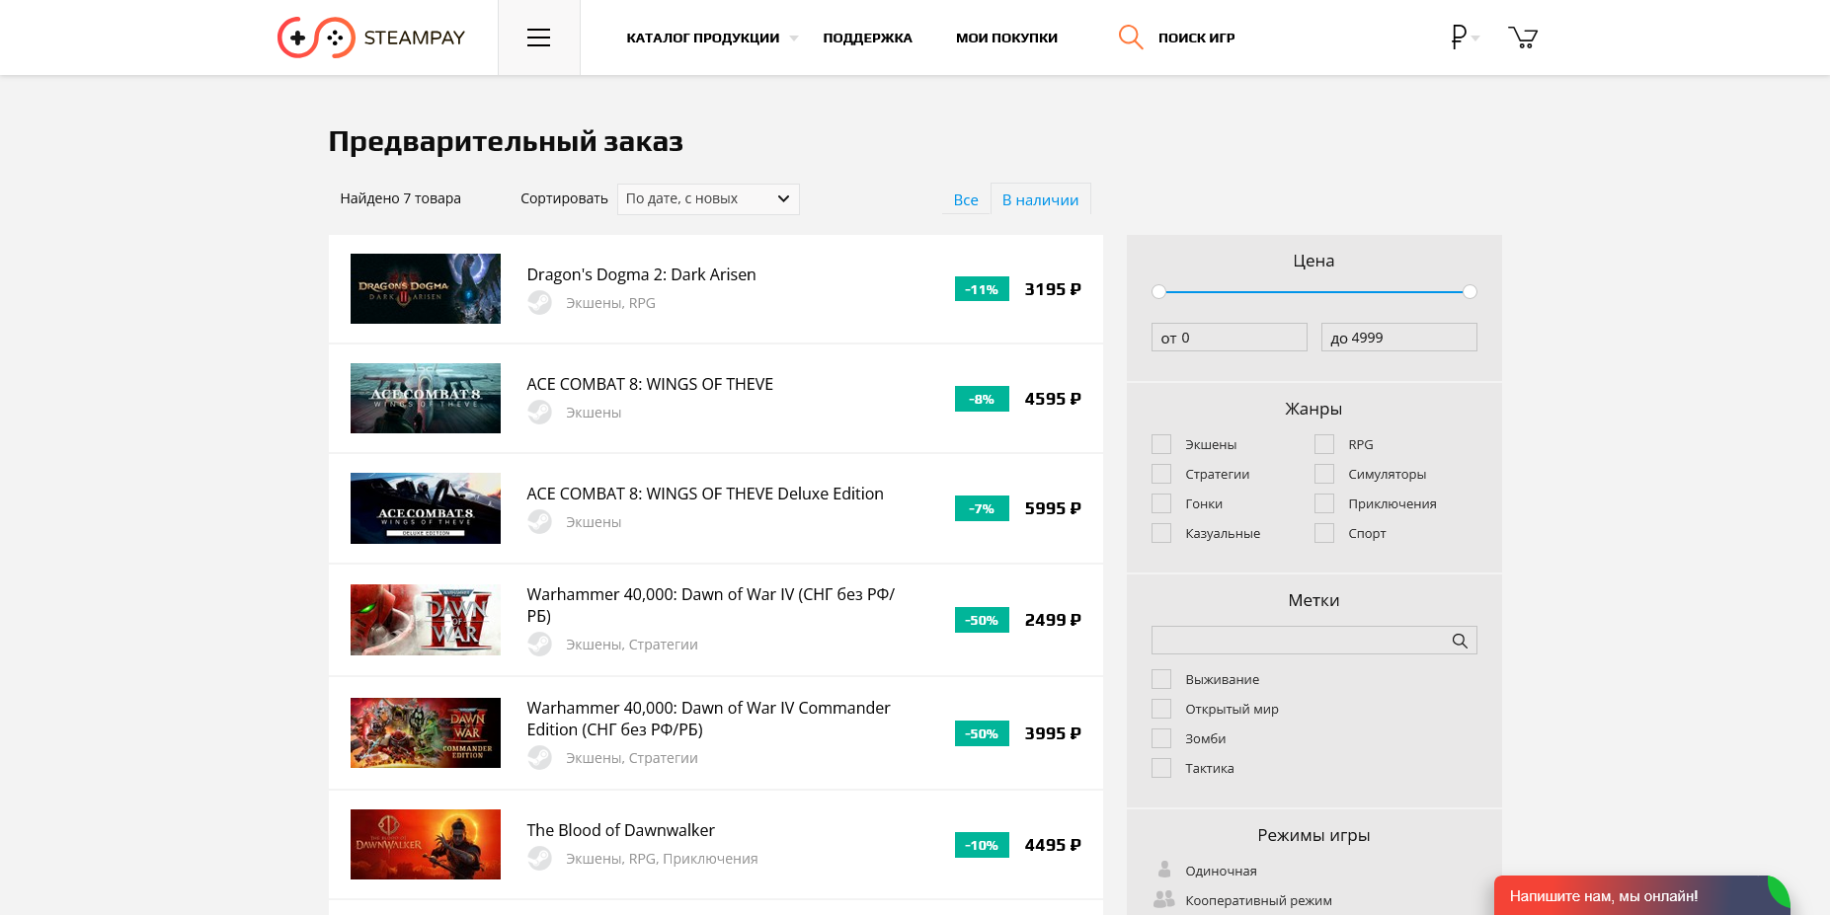The width and height of the screenshot is (1830, 915).
Task: Open ACE COMBAT 8: WINGS OF THEVE thumbnail
Action: pyautogui.click(x=426, y=398)
